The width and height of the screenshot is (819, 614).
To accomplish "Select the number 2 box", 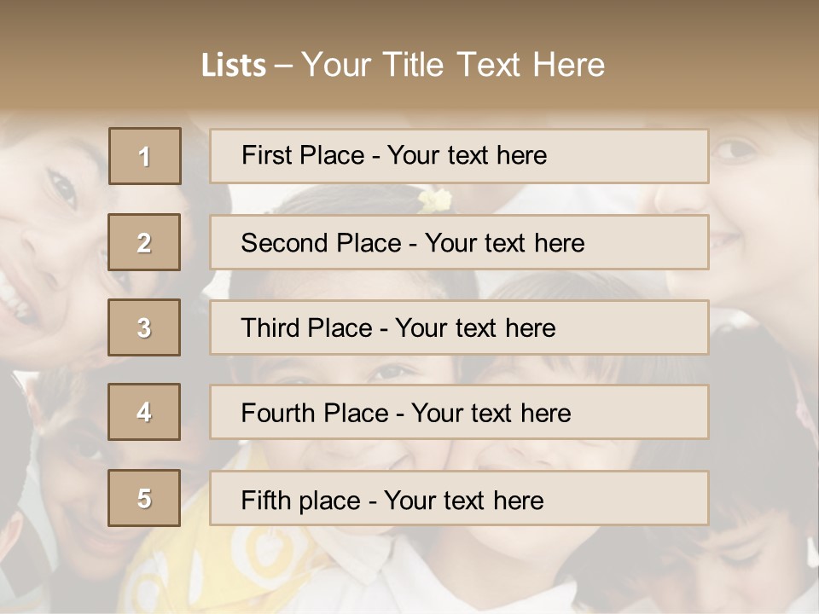I will click(144, 242).
